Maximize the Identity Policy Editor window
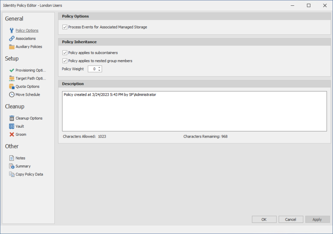This screenshot has height=234, width=333. pyautogui.click(x=309, y=5)
